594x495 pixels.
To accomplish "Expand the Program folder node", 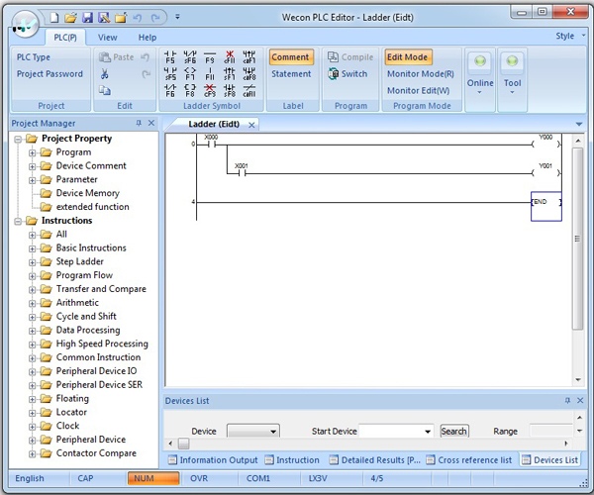I will [x=33, y=153].
